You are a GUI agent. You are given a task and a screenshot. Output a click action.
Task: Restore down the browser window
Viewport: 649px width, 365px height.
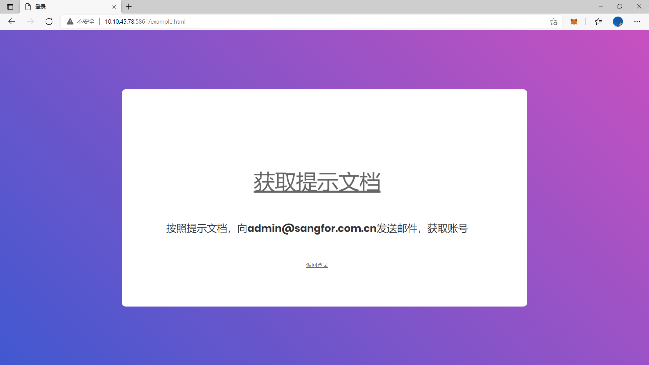620,6
